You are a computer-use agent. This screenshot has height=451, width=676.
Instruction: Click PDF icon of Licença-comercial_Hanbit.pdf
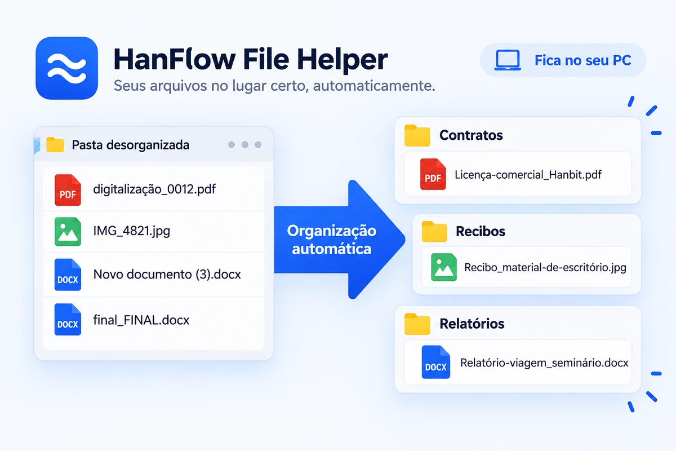433,174
